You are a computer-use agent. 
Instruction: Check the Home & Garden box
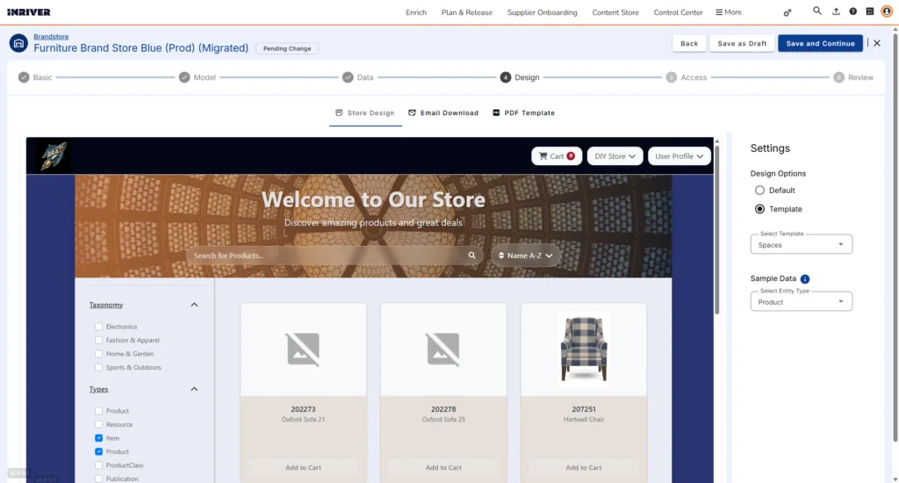click(98, 354)
